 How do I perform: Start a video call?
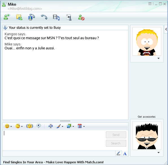coord(32,17)
